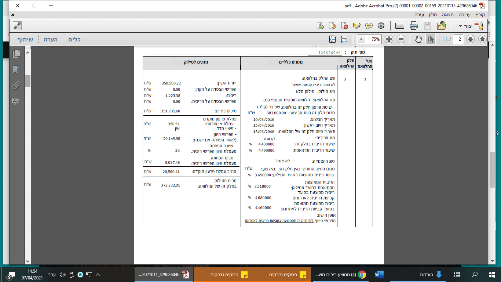Click the page number input field
Image resolution: width=501 pixels, height=282 pixels.
point(458,39)
